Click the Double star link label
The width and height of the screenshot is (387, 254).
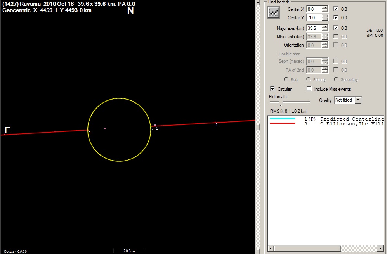click(x=289, y=54)
